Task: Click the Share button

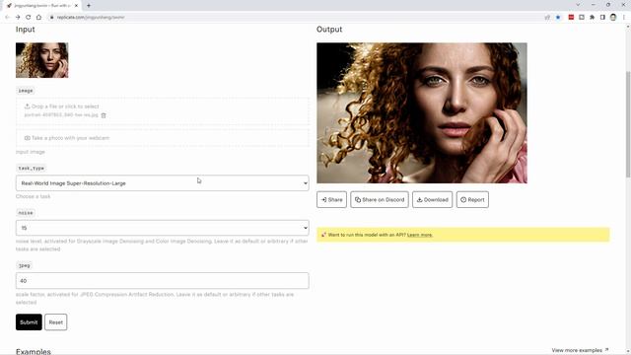Action: tap(331, 199)
